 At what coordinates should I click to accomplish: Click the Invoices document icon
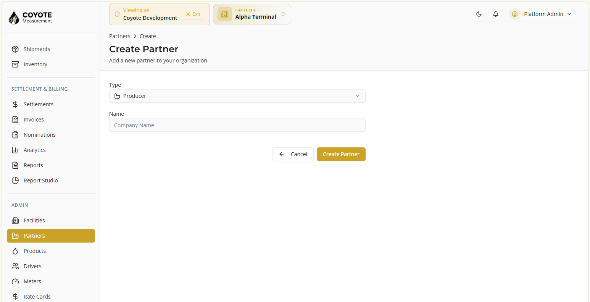tap(15, 120)
